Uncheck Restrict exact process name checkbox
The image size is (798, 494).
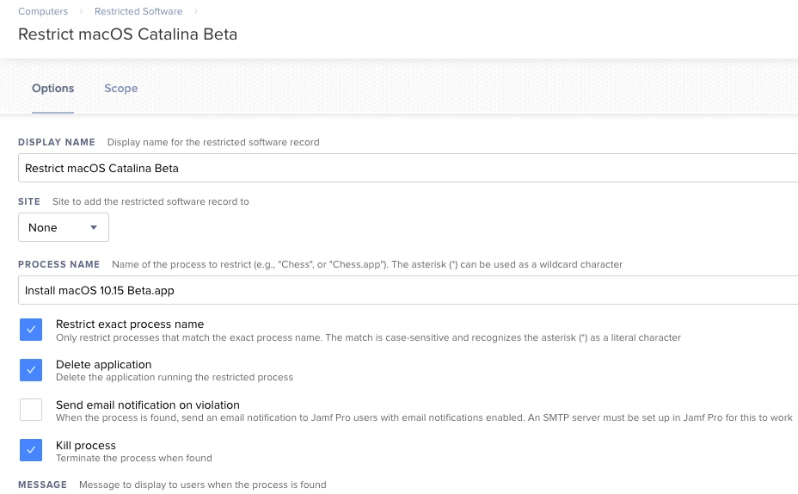[x=31, y=330]
